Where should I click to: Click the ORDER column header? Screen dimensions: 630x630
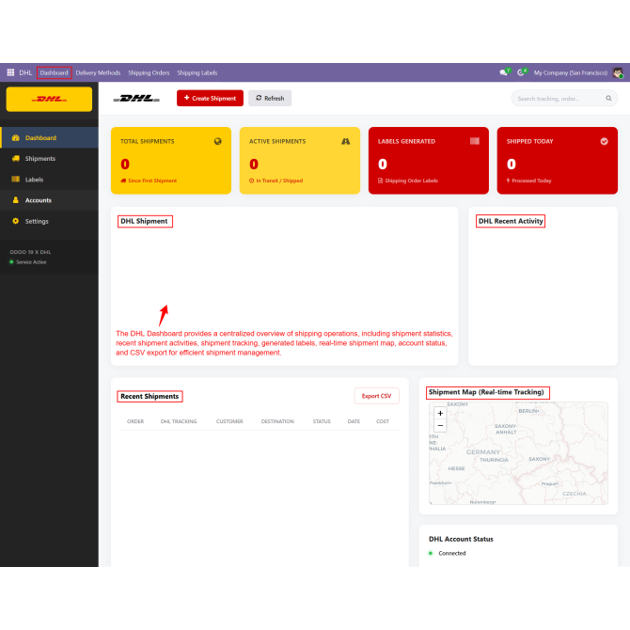[x=135, y=421]
